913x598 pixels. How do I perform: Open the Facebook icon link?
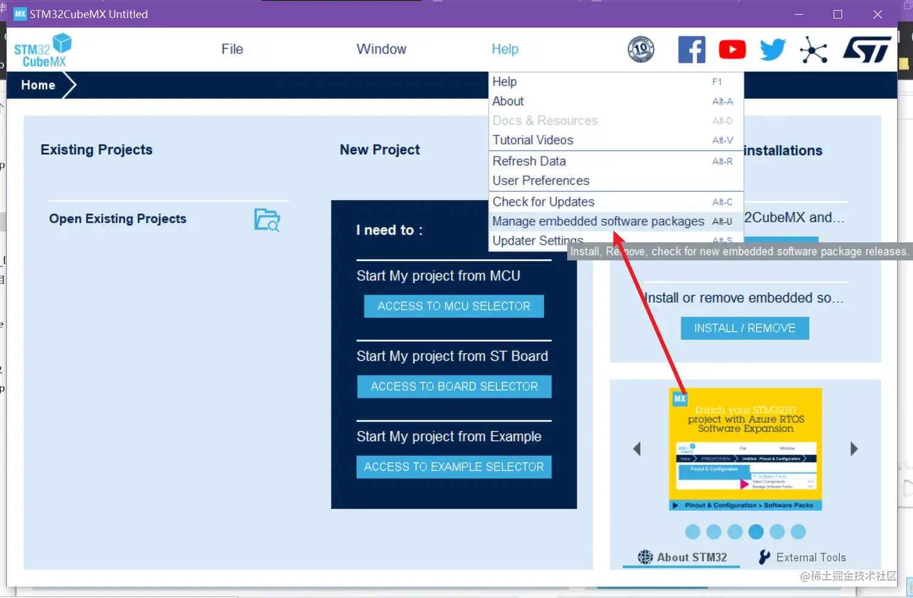(x=692, y=50)
